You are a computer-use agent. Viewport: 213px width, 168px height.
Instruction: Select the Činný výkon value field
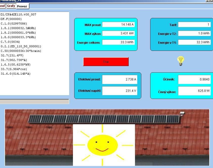coord(195,91)
